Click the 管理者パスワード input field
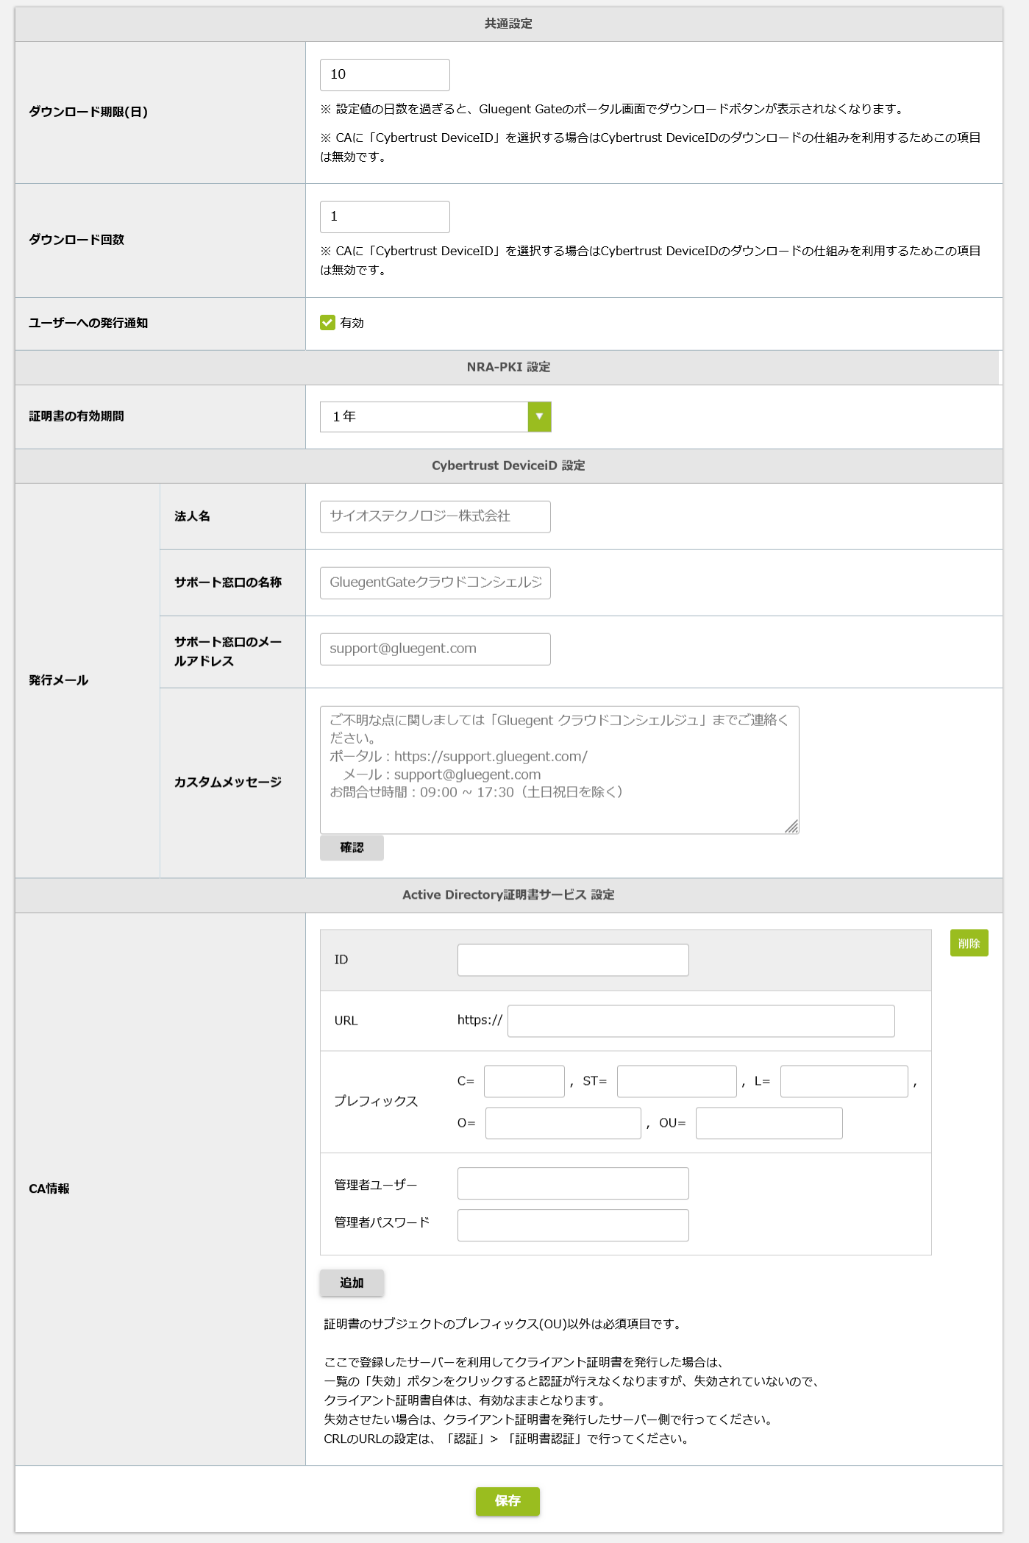 [573, 1226]
